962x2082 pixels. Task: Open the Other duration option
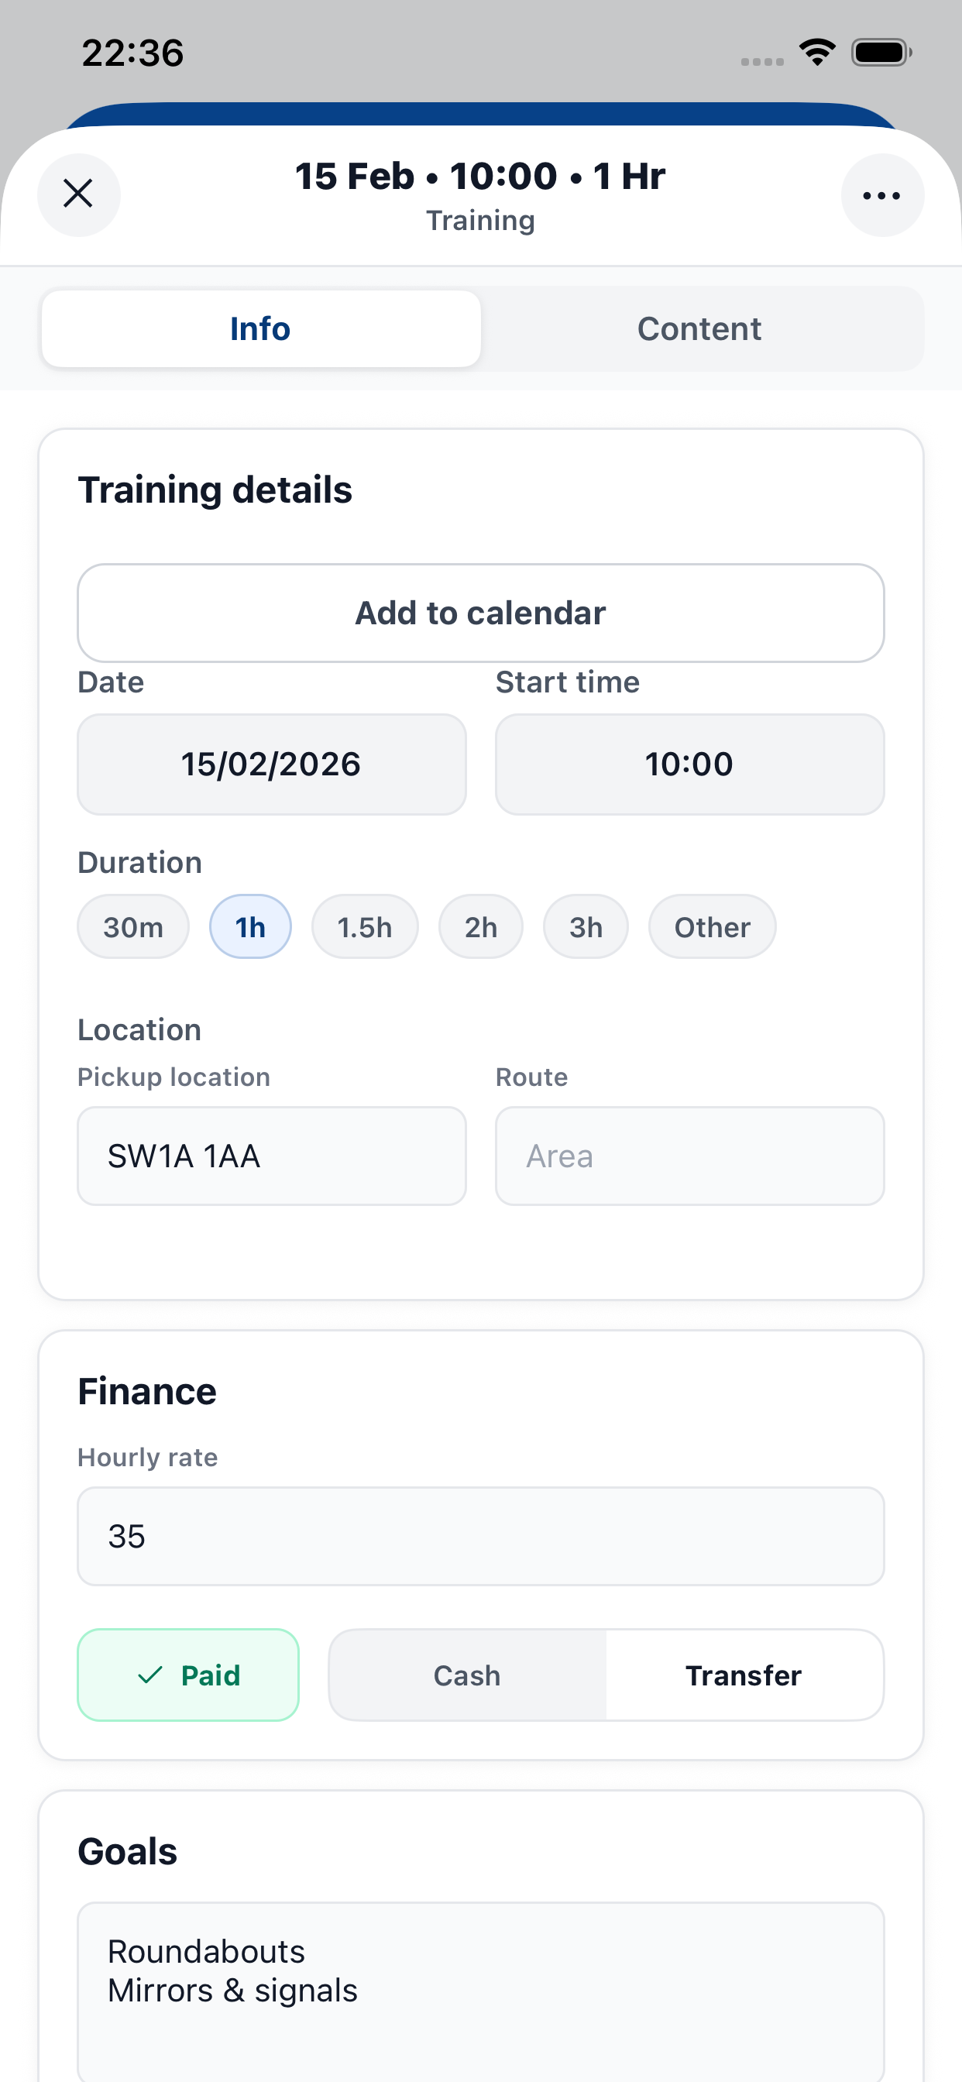[x=711, y=927]
